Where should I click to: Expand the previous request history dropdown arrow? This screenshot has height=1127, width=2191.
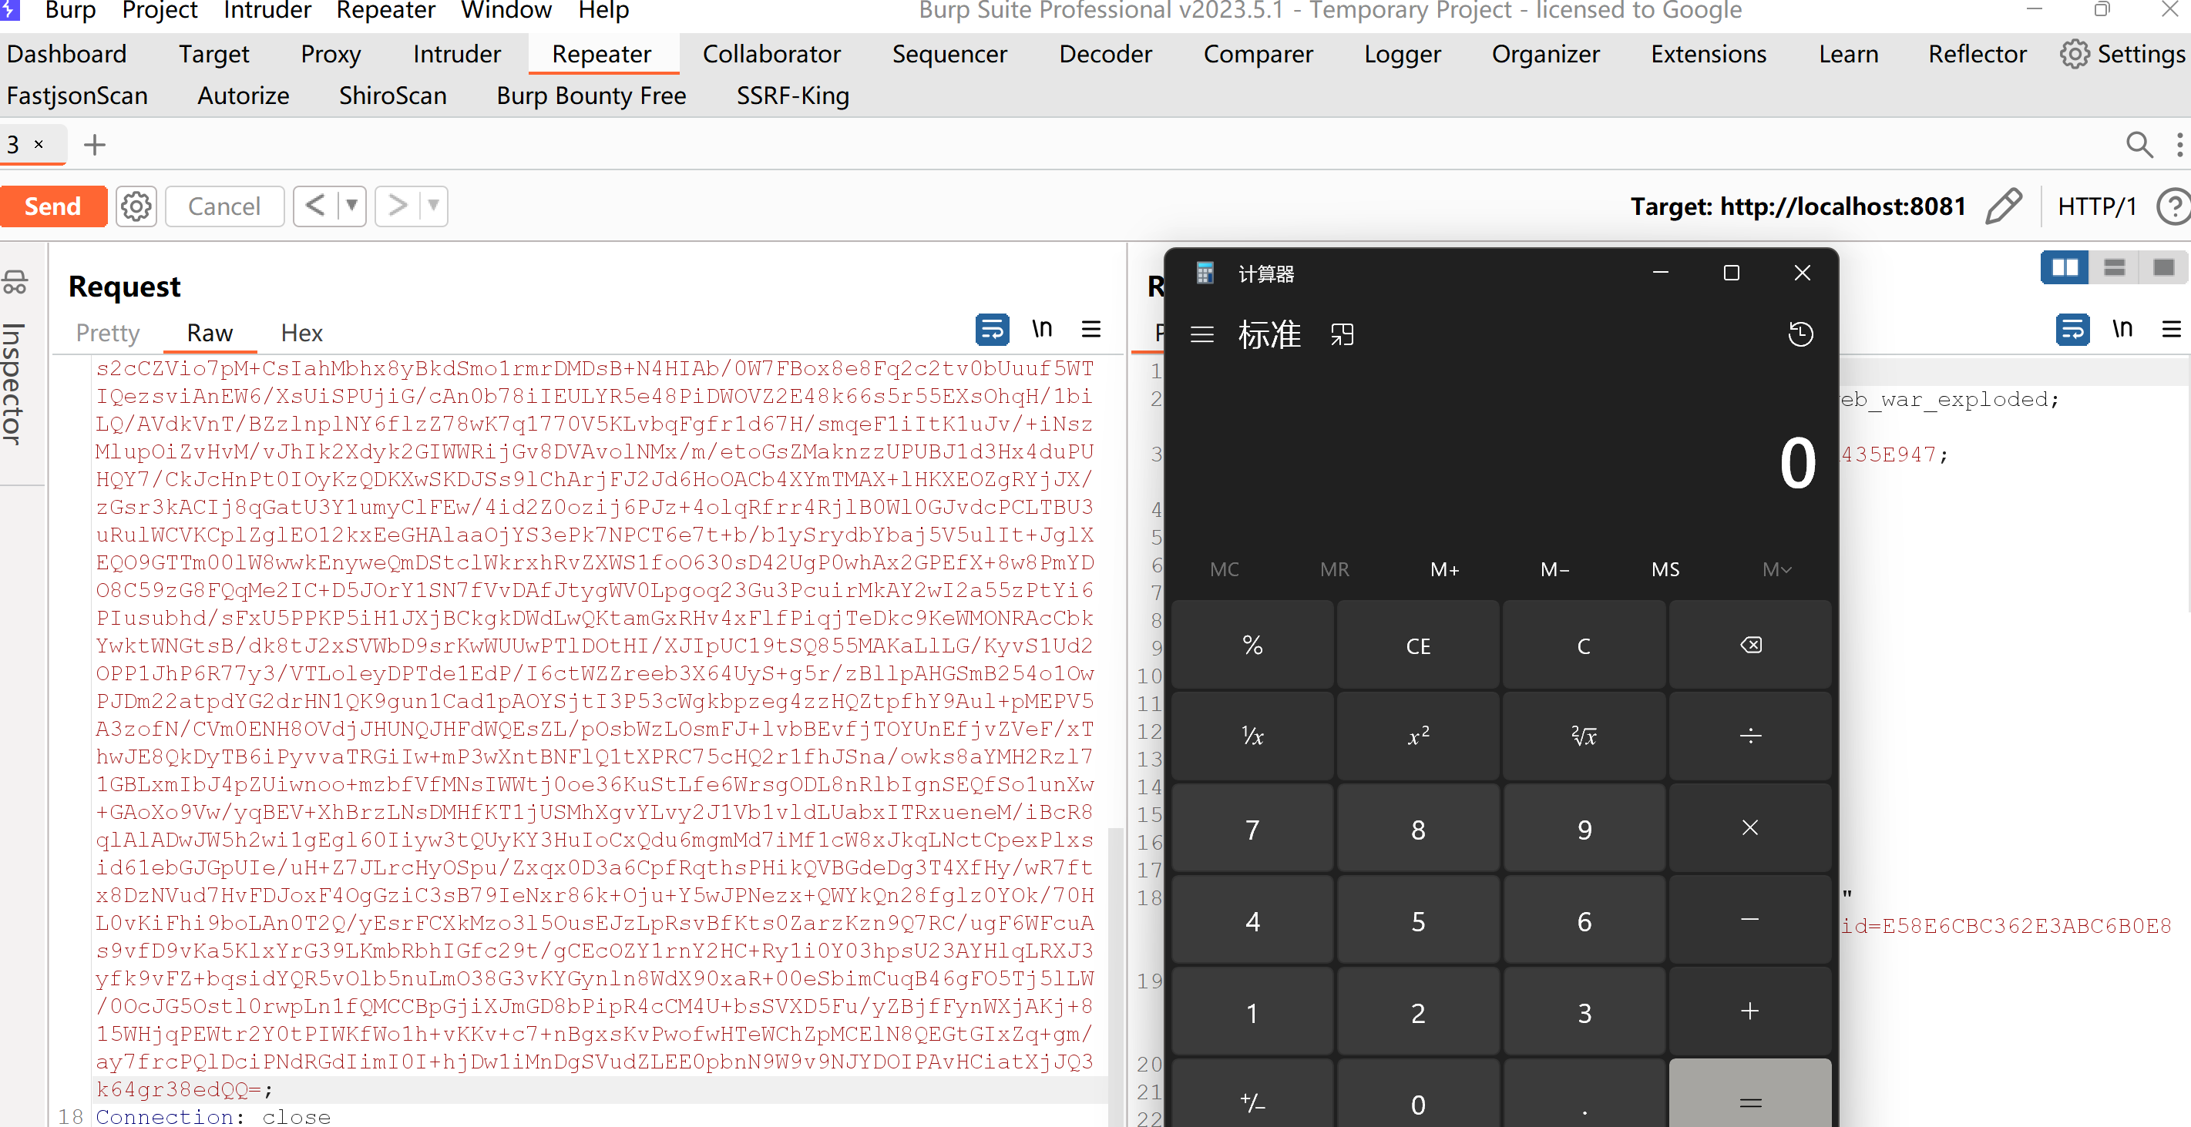click(351, 206)
